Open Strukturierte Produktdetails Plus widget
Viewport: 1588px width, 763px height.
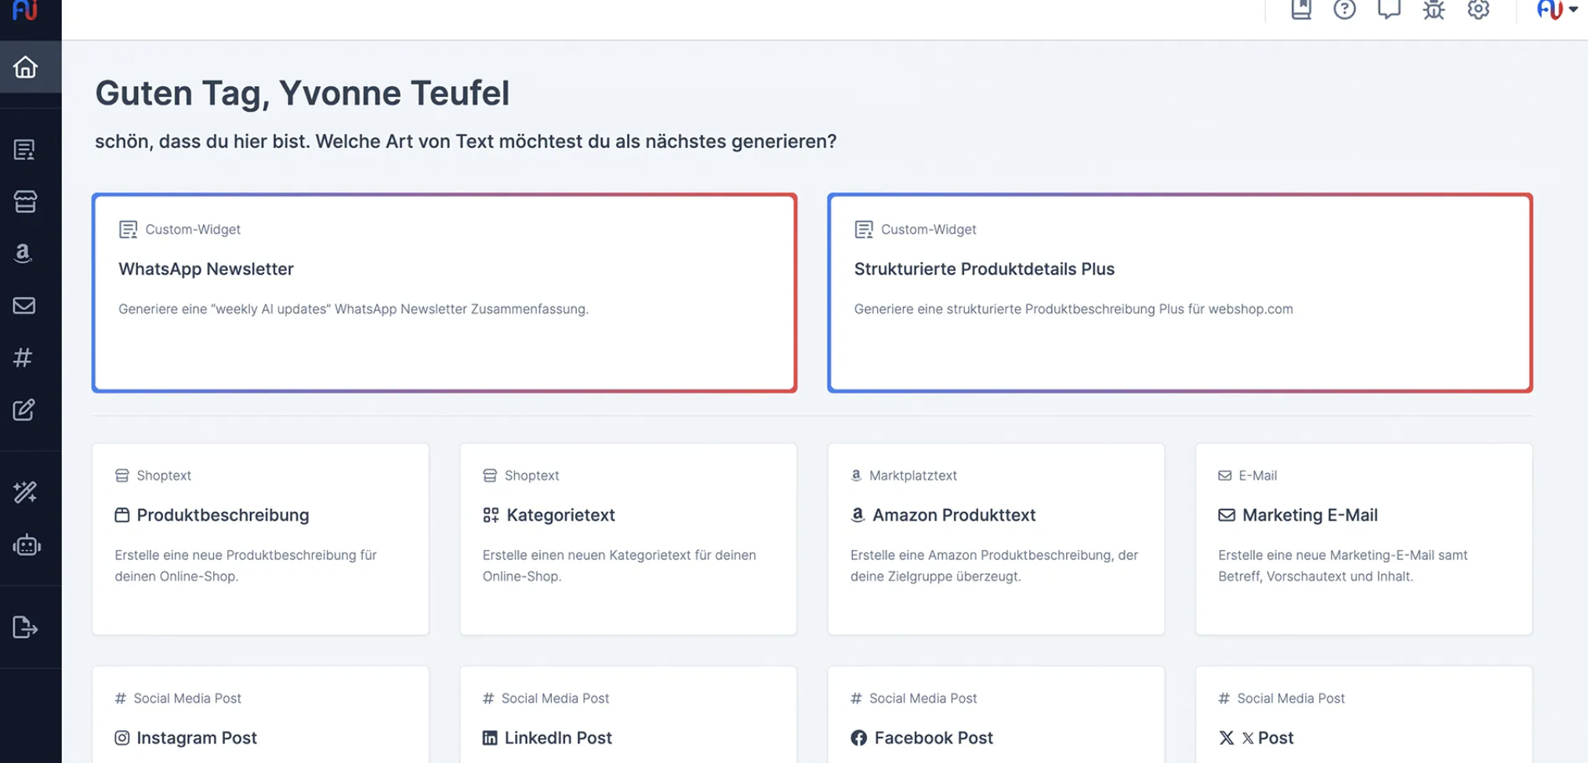coord(1180,292)
